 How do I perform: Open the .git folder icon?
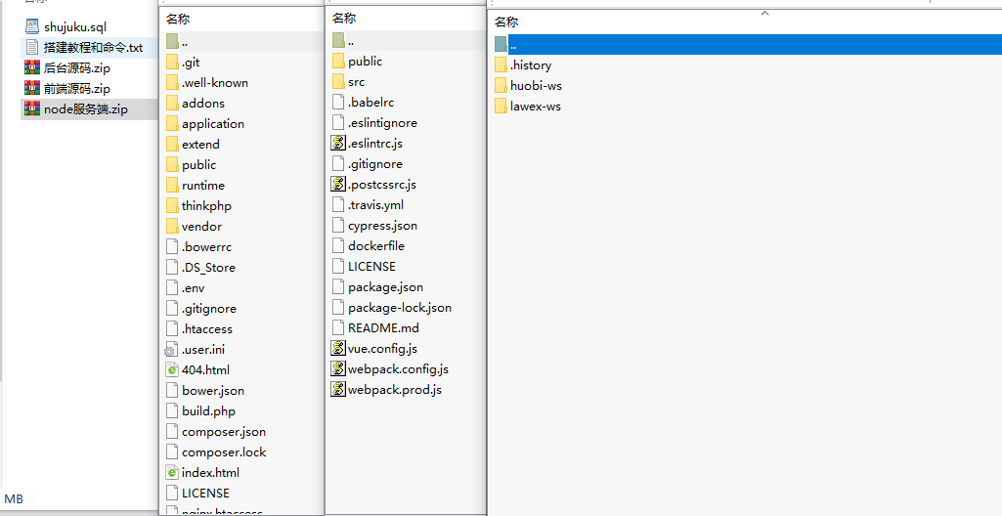click(172, 62)
